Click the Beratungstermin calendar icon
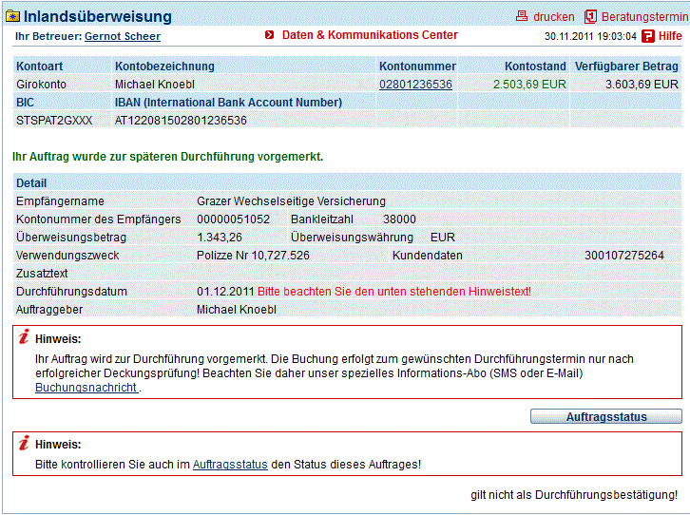The height and width of the screenshot is (515, 690). (590, 17)
